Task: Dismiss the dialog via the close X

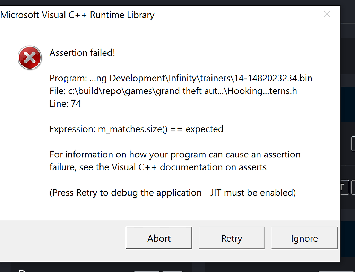Action: (x=327, y=14)
